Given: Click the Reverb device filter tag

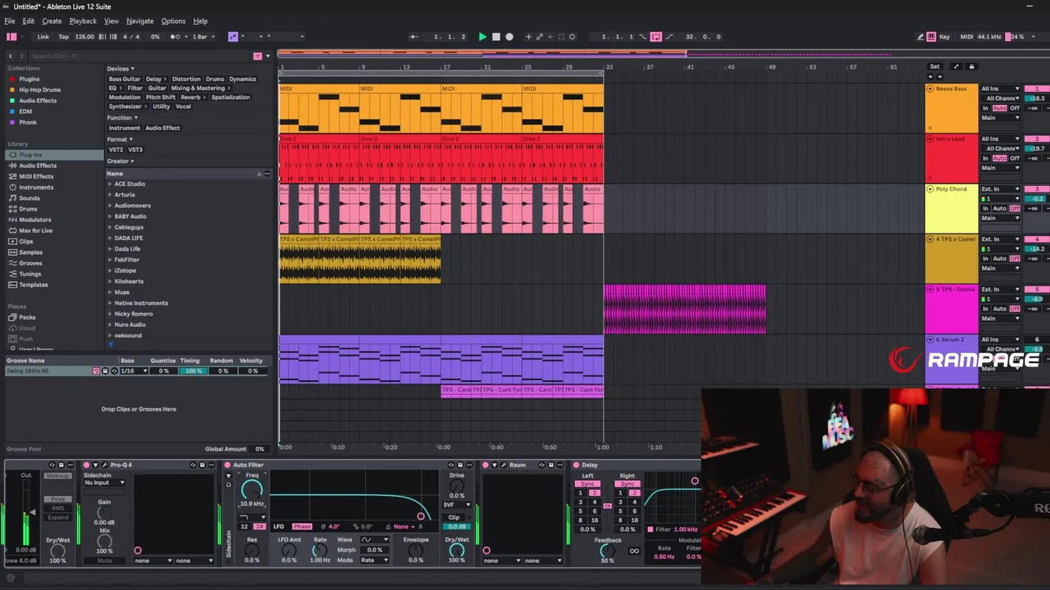Looking at the screenshot, I should [192, 98].
